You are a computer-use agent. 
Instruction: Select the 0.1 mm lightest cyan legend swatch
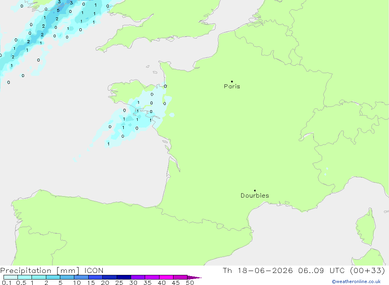click(x=11, y=277)
